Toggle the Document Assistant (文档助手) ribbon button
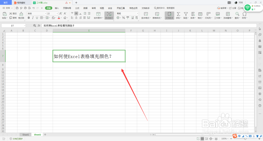263x141 pixels. point(169,15)
